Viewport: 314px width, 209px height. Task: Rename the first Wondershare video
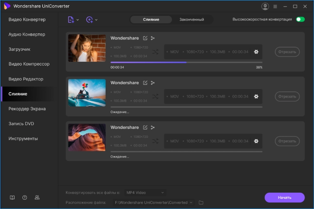(x=145, y=38)
